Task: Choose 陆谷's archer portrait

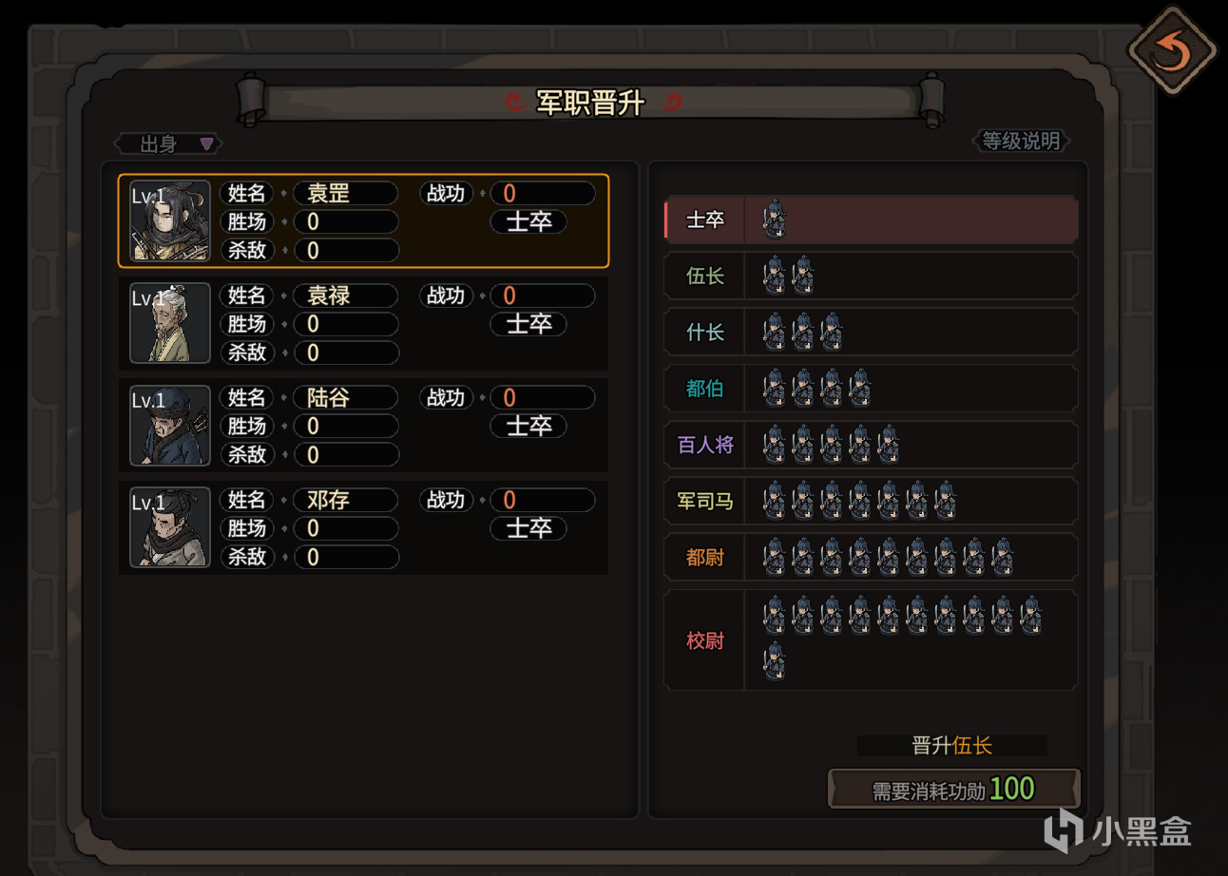Action: pyautogui.click(x=170, y=425)
